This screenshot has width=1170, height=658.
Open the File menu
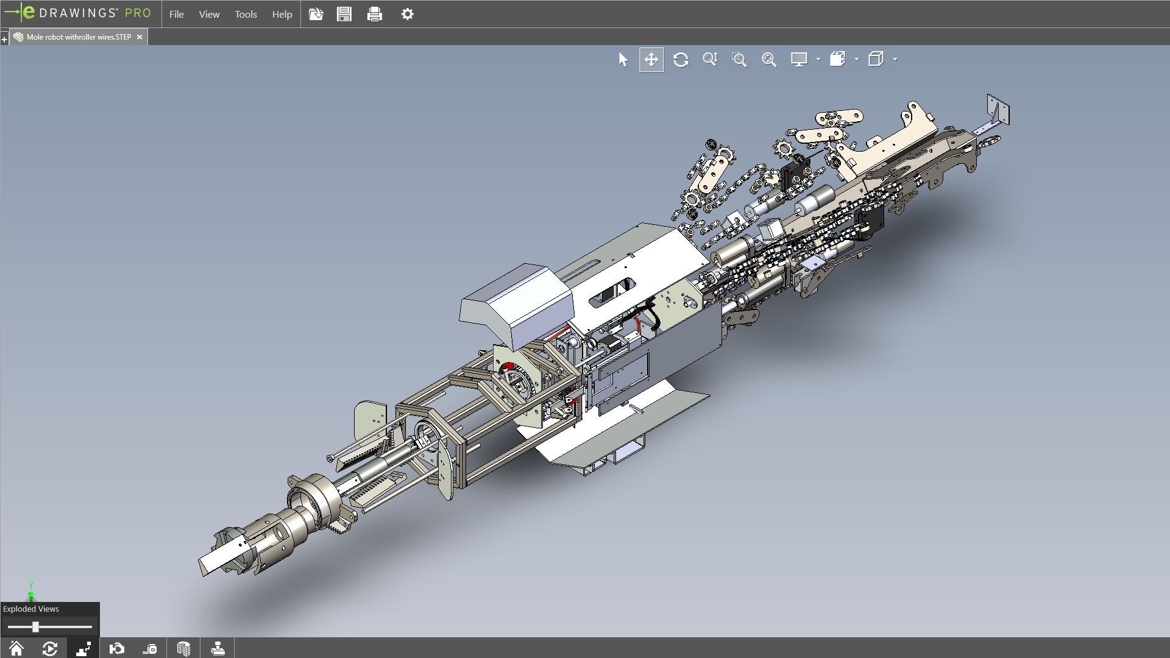point(177,14)
